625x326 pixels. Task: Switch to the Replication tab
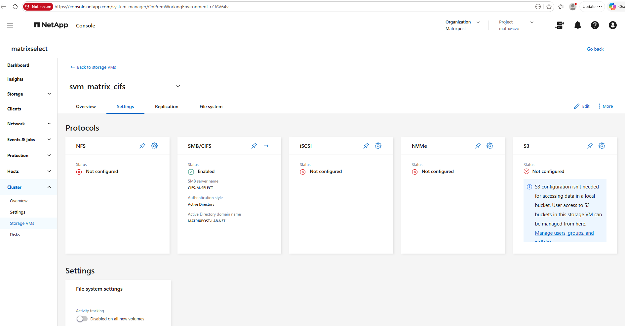167,106
